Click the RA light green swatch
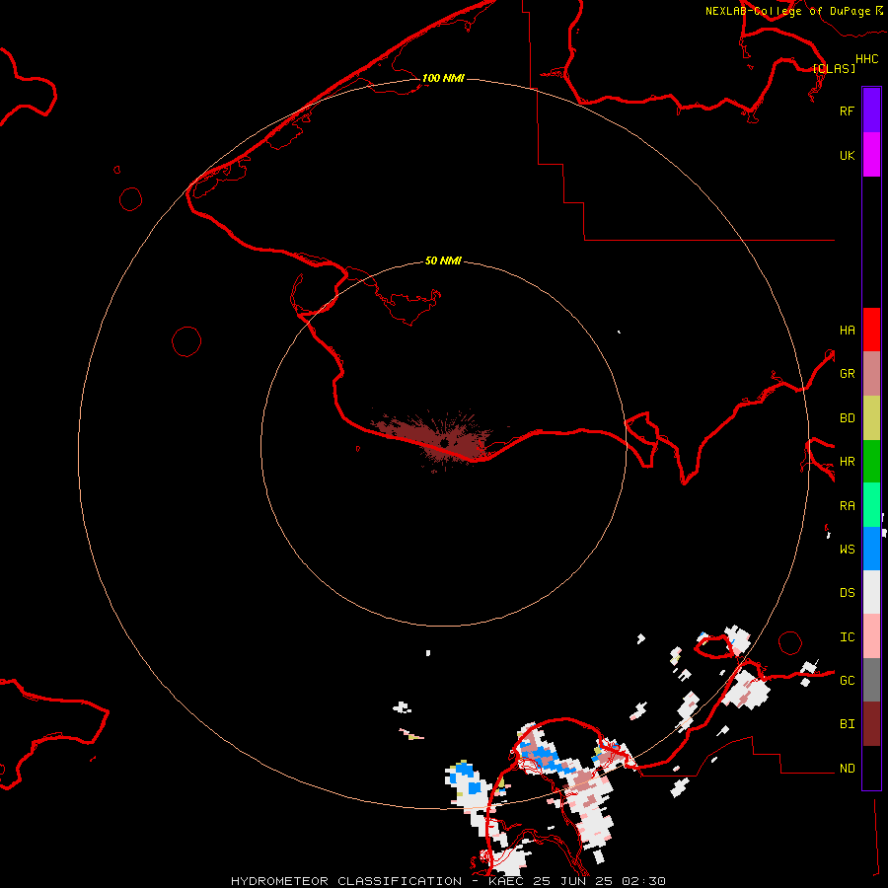The image size is (888, 888). (x=871, y=505)
